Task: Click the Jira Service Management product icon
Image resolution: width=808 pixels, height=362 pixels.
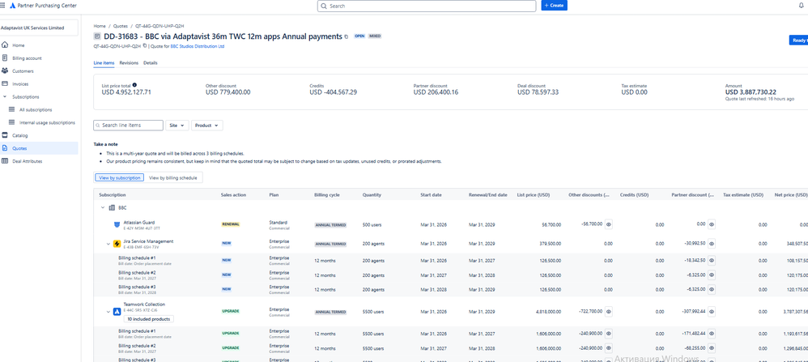Action: (117, 244)
